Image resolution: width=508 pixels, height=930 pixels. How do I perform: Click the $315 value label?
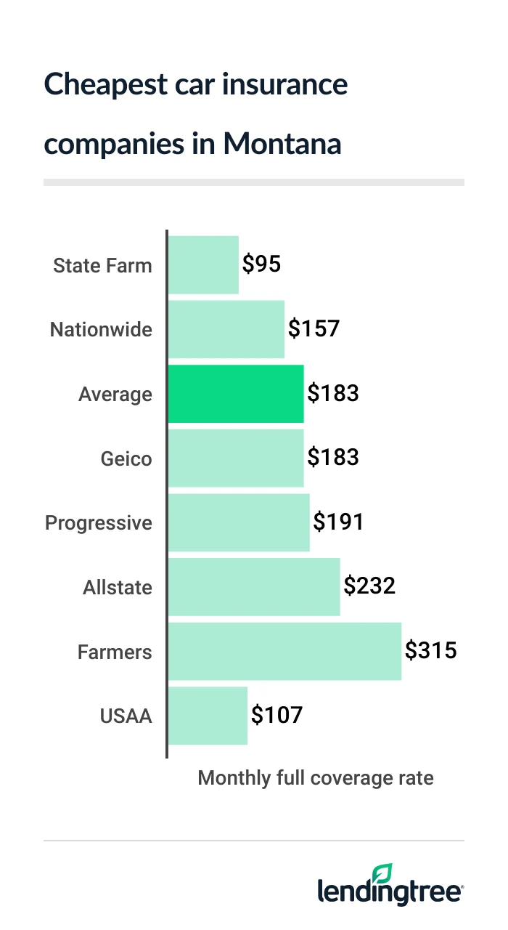click(431, 650)
